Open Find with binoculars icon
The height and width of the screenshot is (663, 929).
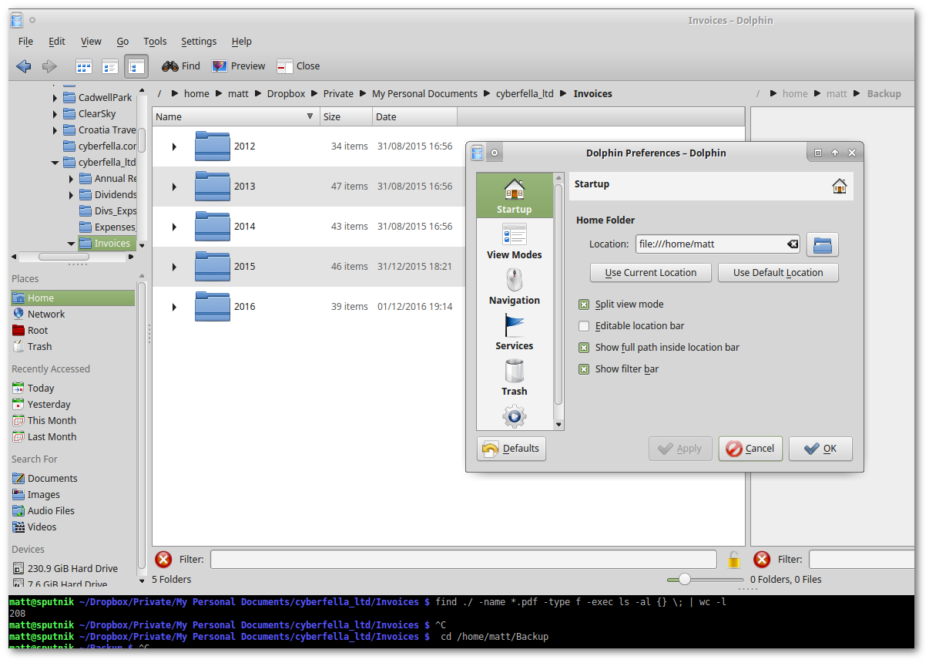(x=181, y=66)
